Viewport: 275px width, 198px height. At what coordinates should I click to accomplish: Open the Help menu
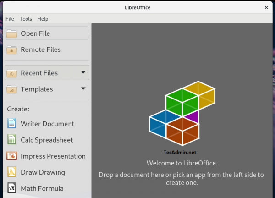pos(43,19)
